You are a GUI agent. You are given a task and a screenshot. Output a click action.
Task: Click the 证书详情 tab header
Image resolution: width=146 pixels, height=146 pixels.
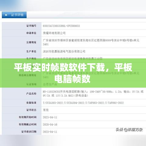14,15
